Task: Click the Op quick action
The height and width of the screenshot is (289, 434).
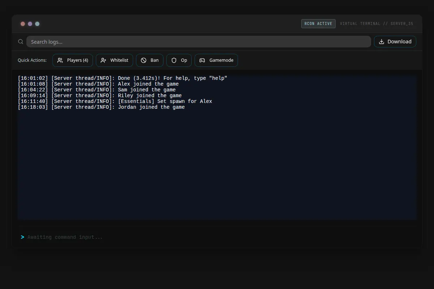Action: coord(179,60)
